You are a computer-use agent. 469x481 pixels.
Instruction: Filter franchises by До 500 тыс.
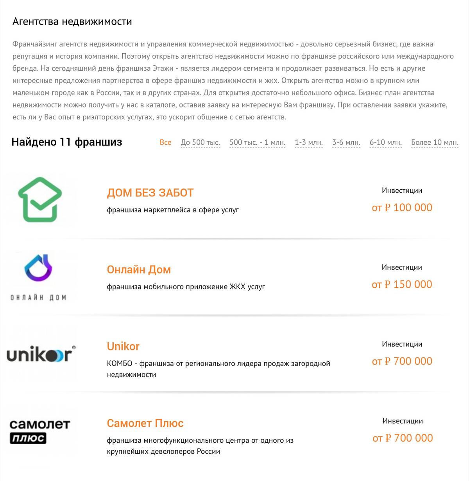tap(200, 142)
